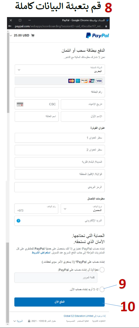139x328 pixels.
Task: Click the postal code input field
Action: [x=60, y=187]
